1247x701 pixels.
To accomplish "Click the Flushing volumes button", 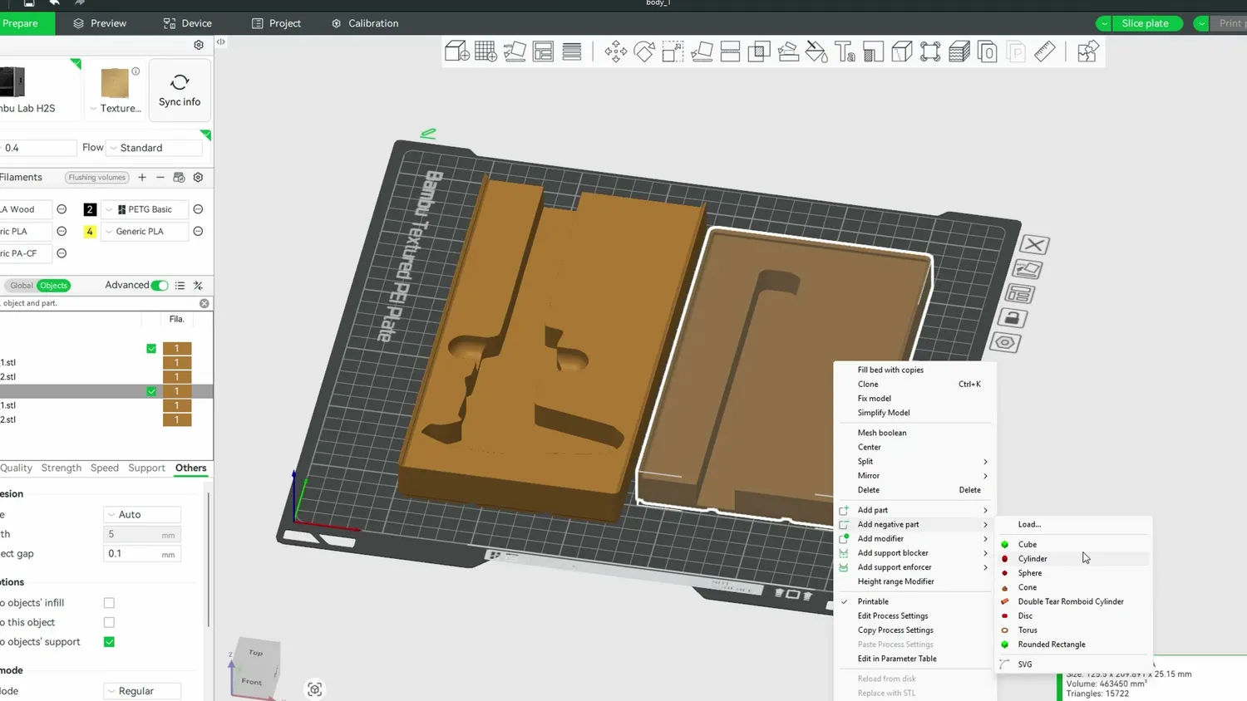I will pyautogui.click(x=97, y=178).
